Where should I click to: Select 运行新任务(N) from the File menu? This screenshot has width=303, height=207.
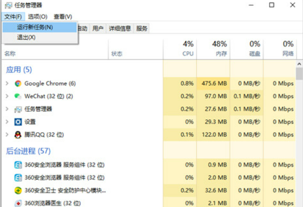[x=35, y=27]
